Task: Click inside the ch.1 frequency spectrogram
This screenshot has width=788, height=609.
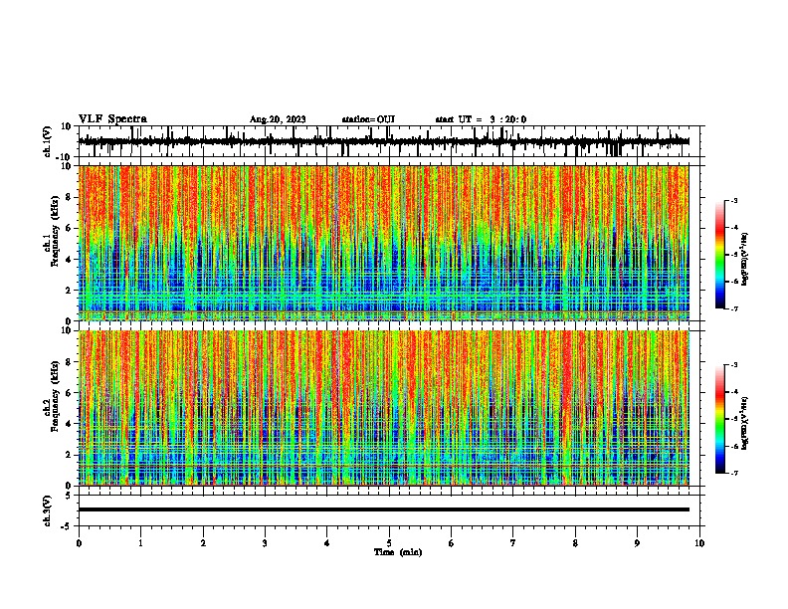Action: tap(383, 243)
